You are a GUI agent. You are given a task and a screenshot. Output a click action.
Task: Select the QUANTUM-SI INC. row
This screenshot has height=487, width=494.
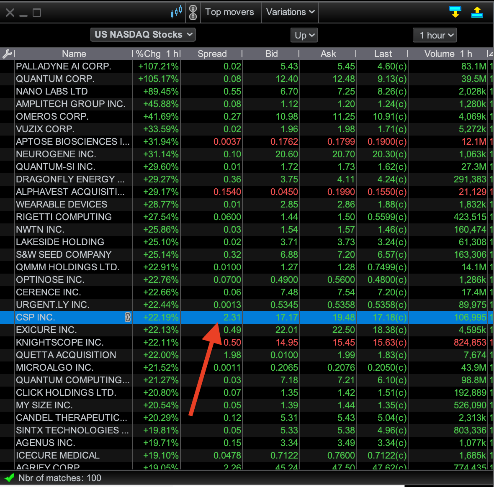(x=247, y=167)
